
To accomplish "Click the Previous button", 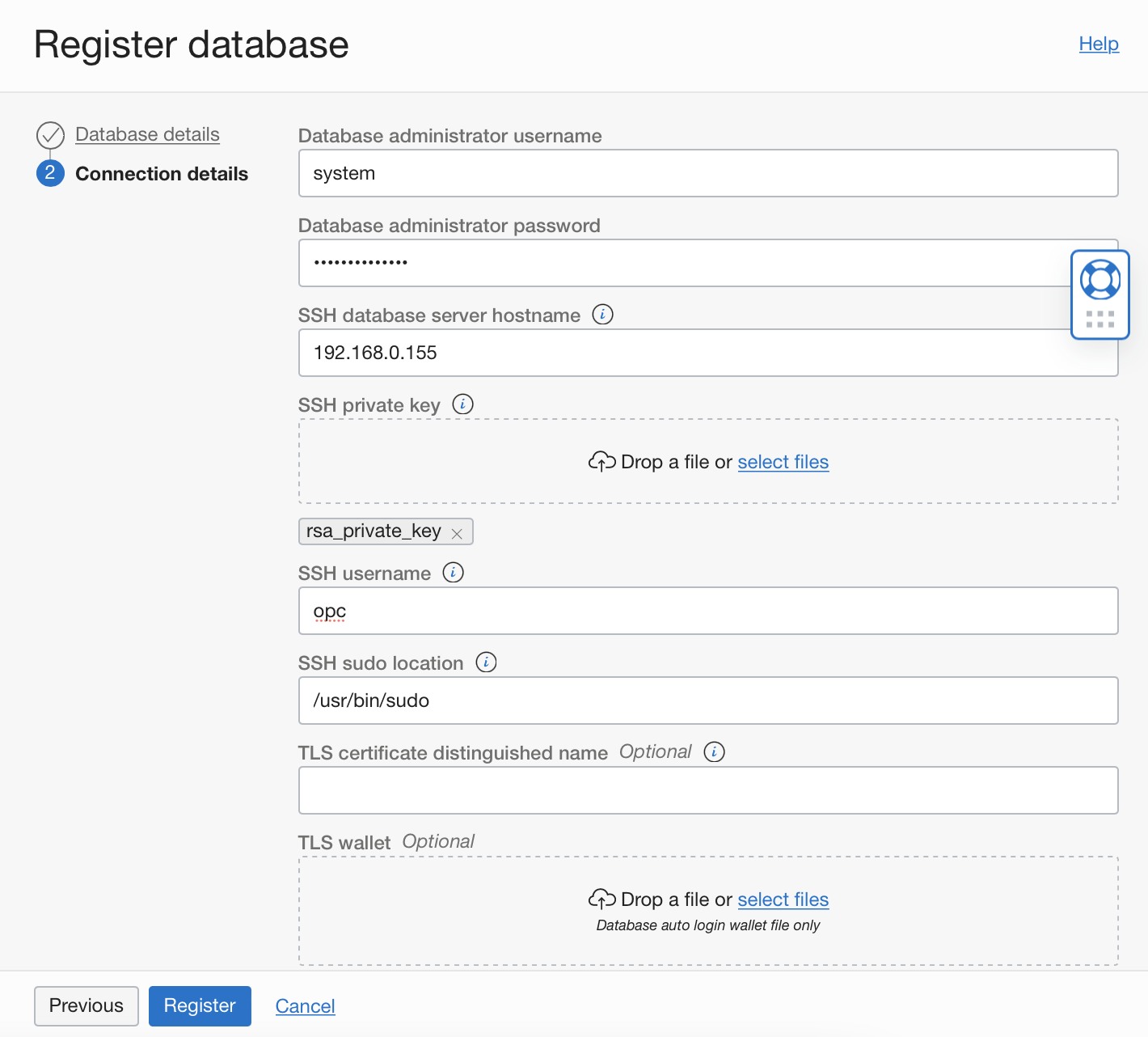I will click(x=87, y=1005).
